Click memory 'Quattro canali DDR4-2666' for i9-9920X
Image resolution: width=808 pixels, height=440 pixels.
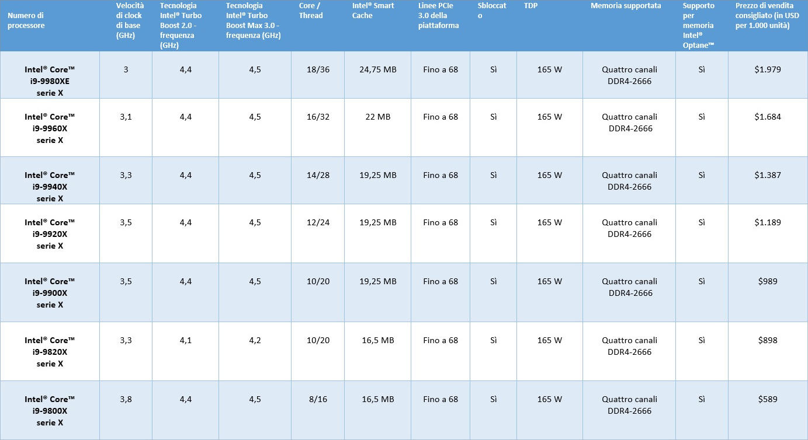click(629, 228)
